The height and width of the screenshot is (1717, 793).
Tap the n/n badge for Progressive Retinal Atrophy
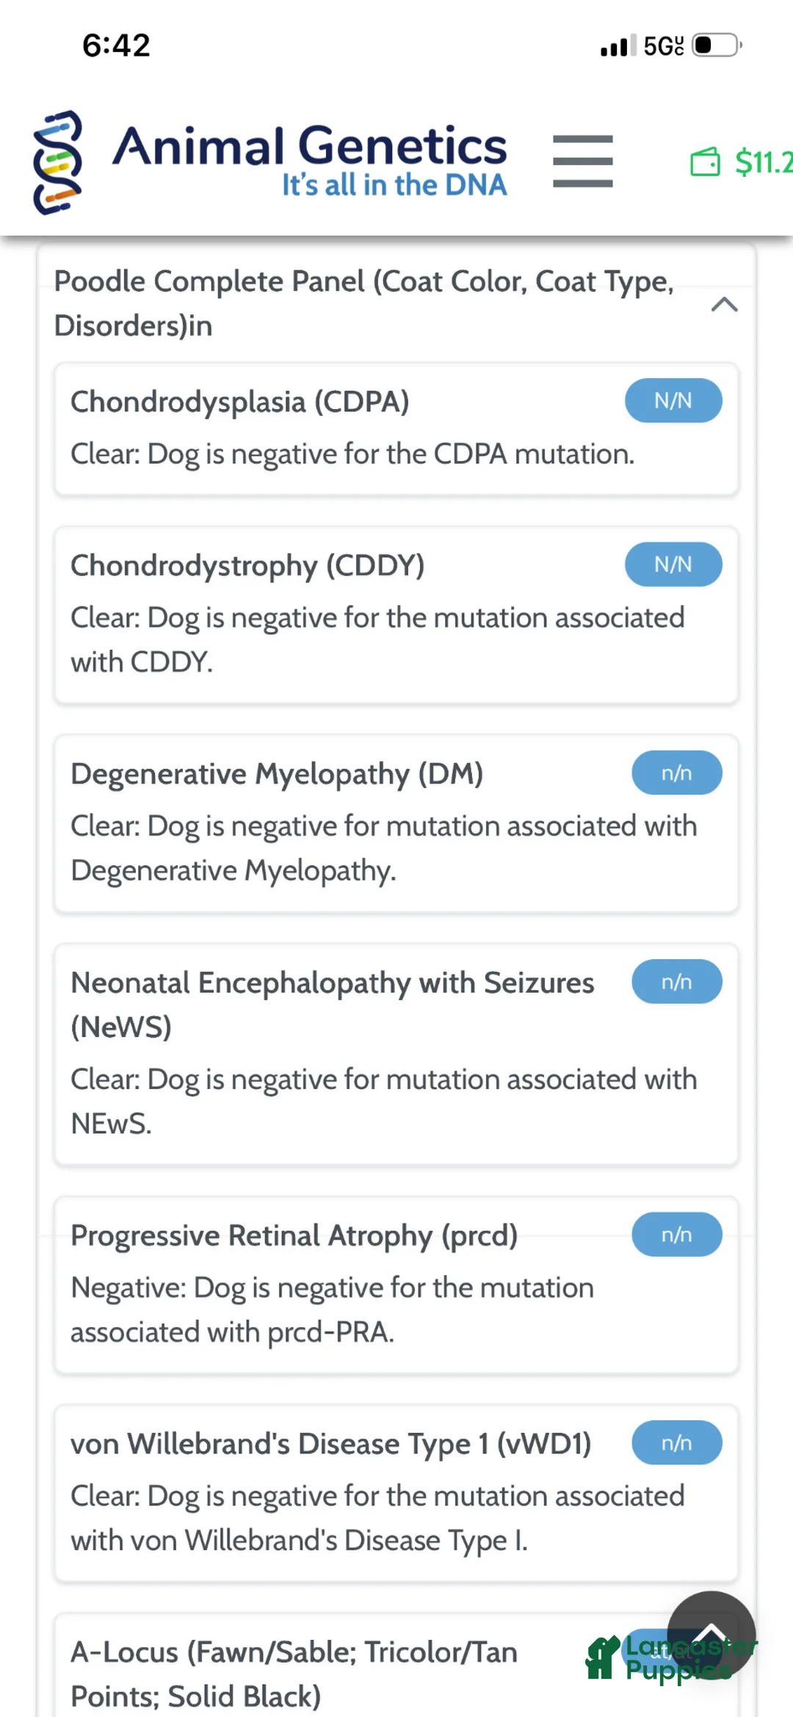coord(676,1235)
